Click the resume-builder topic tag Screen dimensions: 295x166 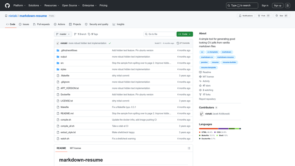(x=229, y=62)
